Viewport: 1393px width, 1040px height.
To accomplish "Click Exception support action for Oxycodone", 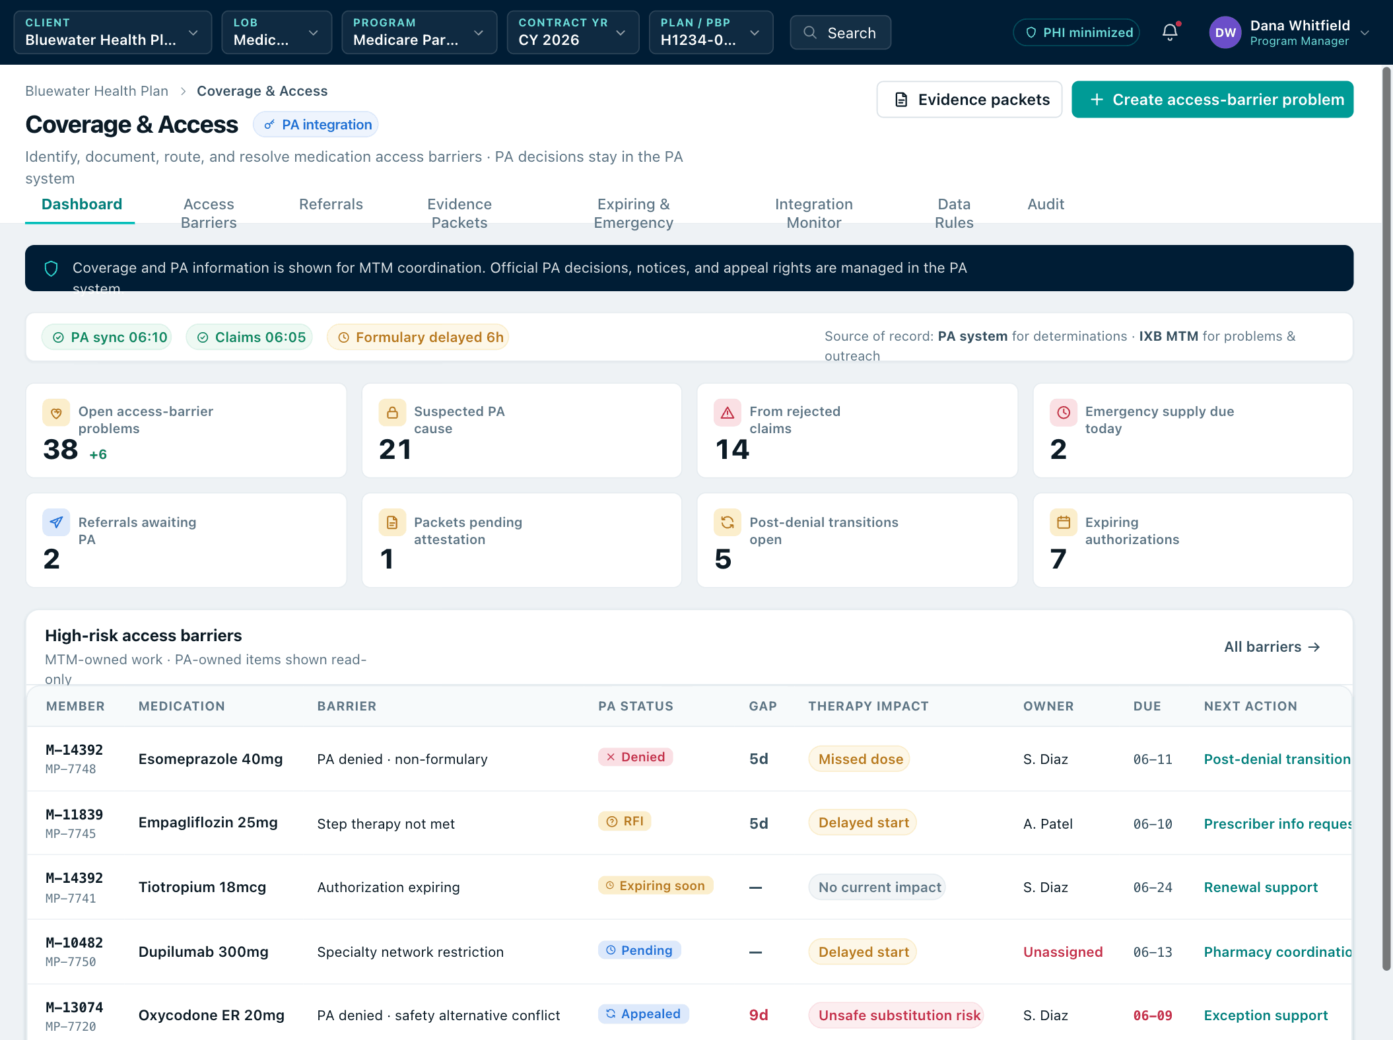I will [1266, 1016].
